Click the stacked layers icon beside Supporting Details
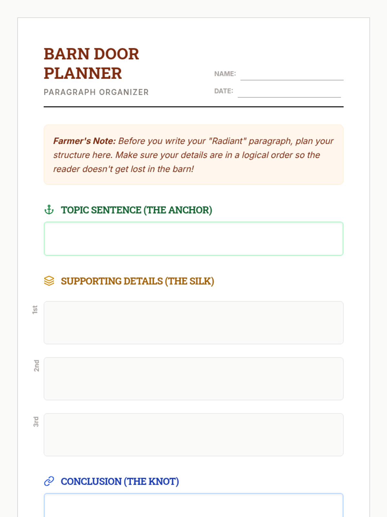 (x=49, y=281)
